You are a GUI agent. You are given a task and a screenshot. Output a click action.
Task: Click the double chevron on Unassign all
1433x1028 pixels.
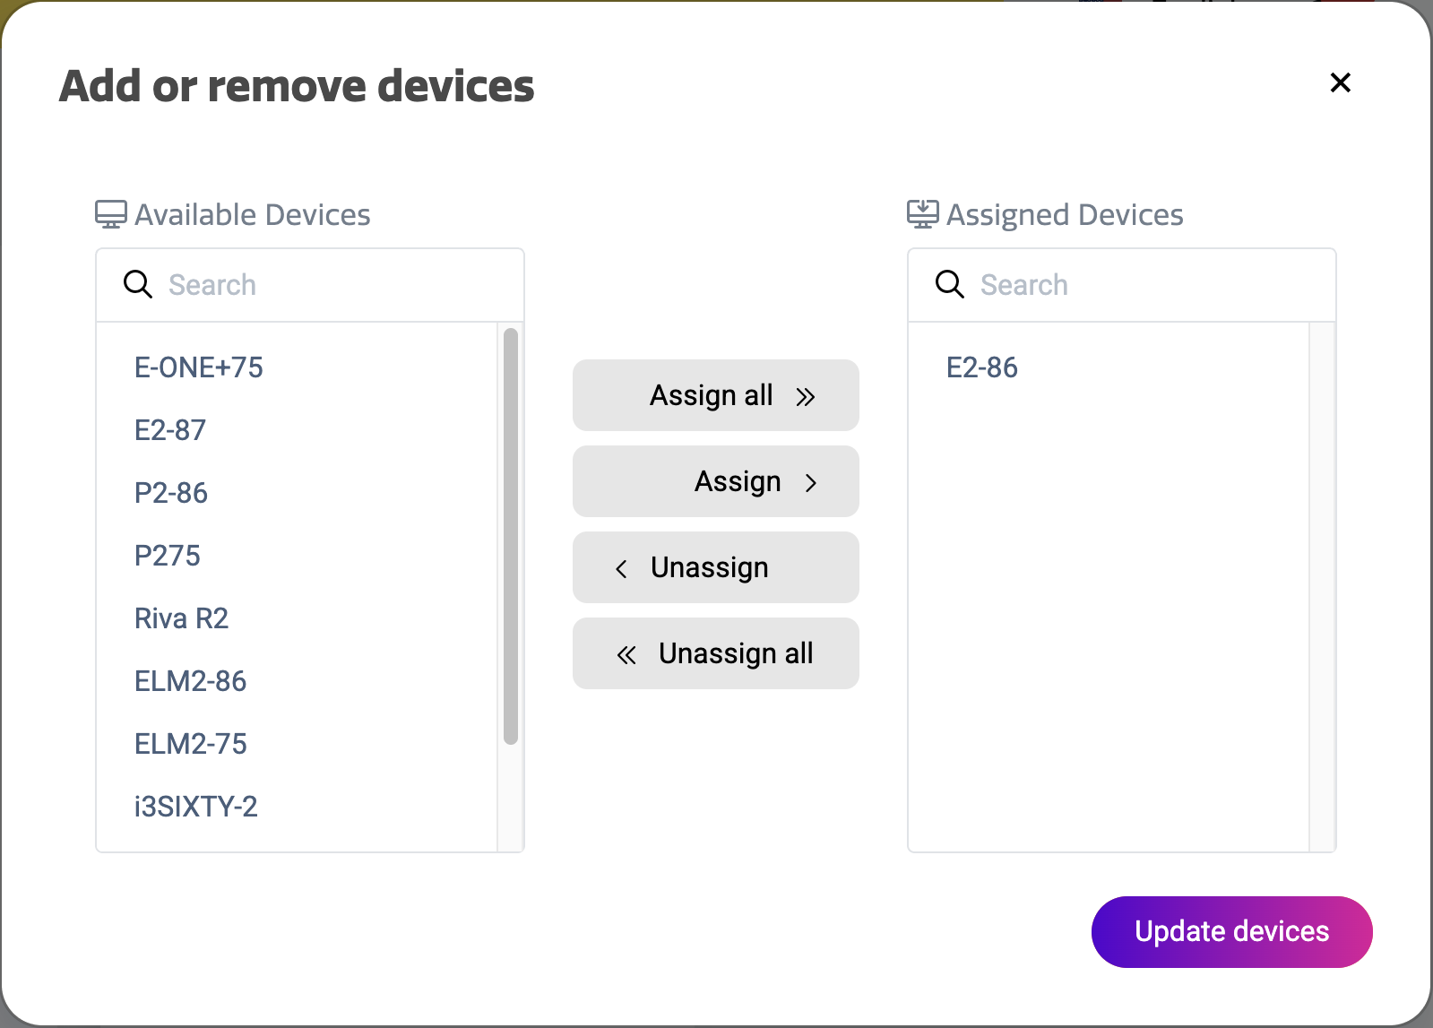(627, 653)
